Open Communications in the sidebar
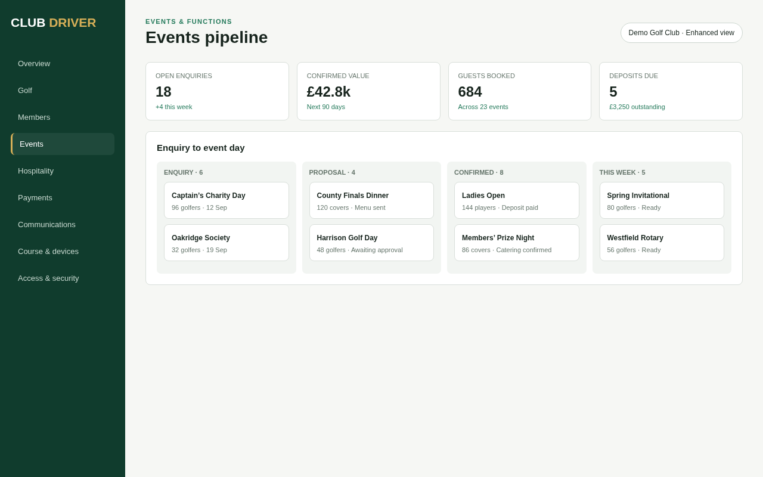The width and height of the screenshot is (763, 477). (x=63, y=224)
